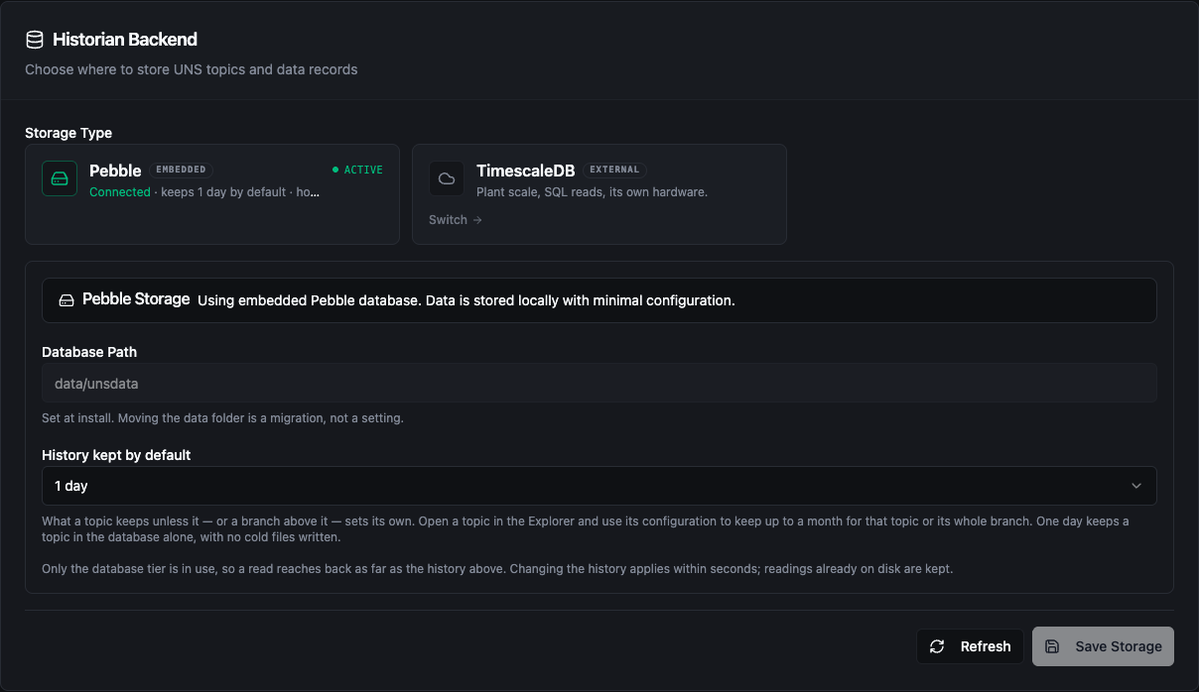This screenshot has height=692, width=1199.
Task: Click the Pebble drive icon in storage card
Action: pyautogui.click(x=60, y=178)
